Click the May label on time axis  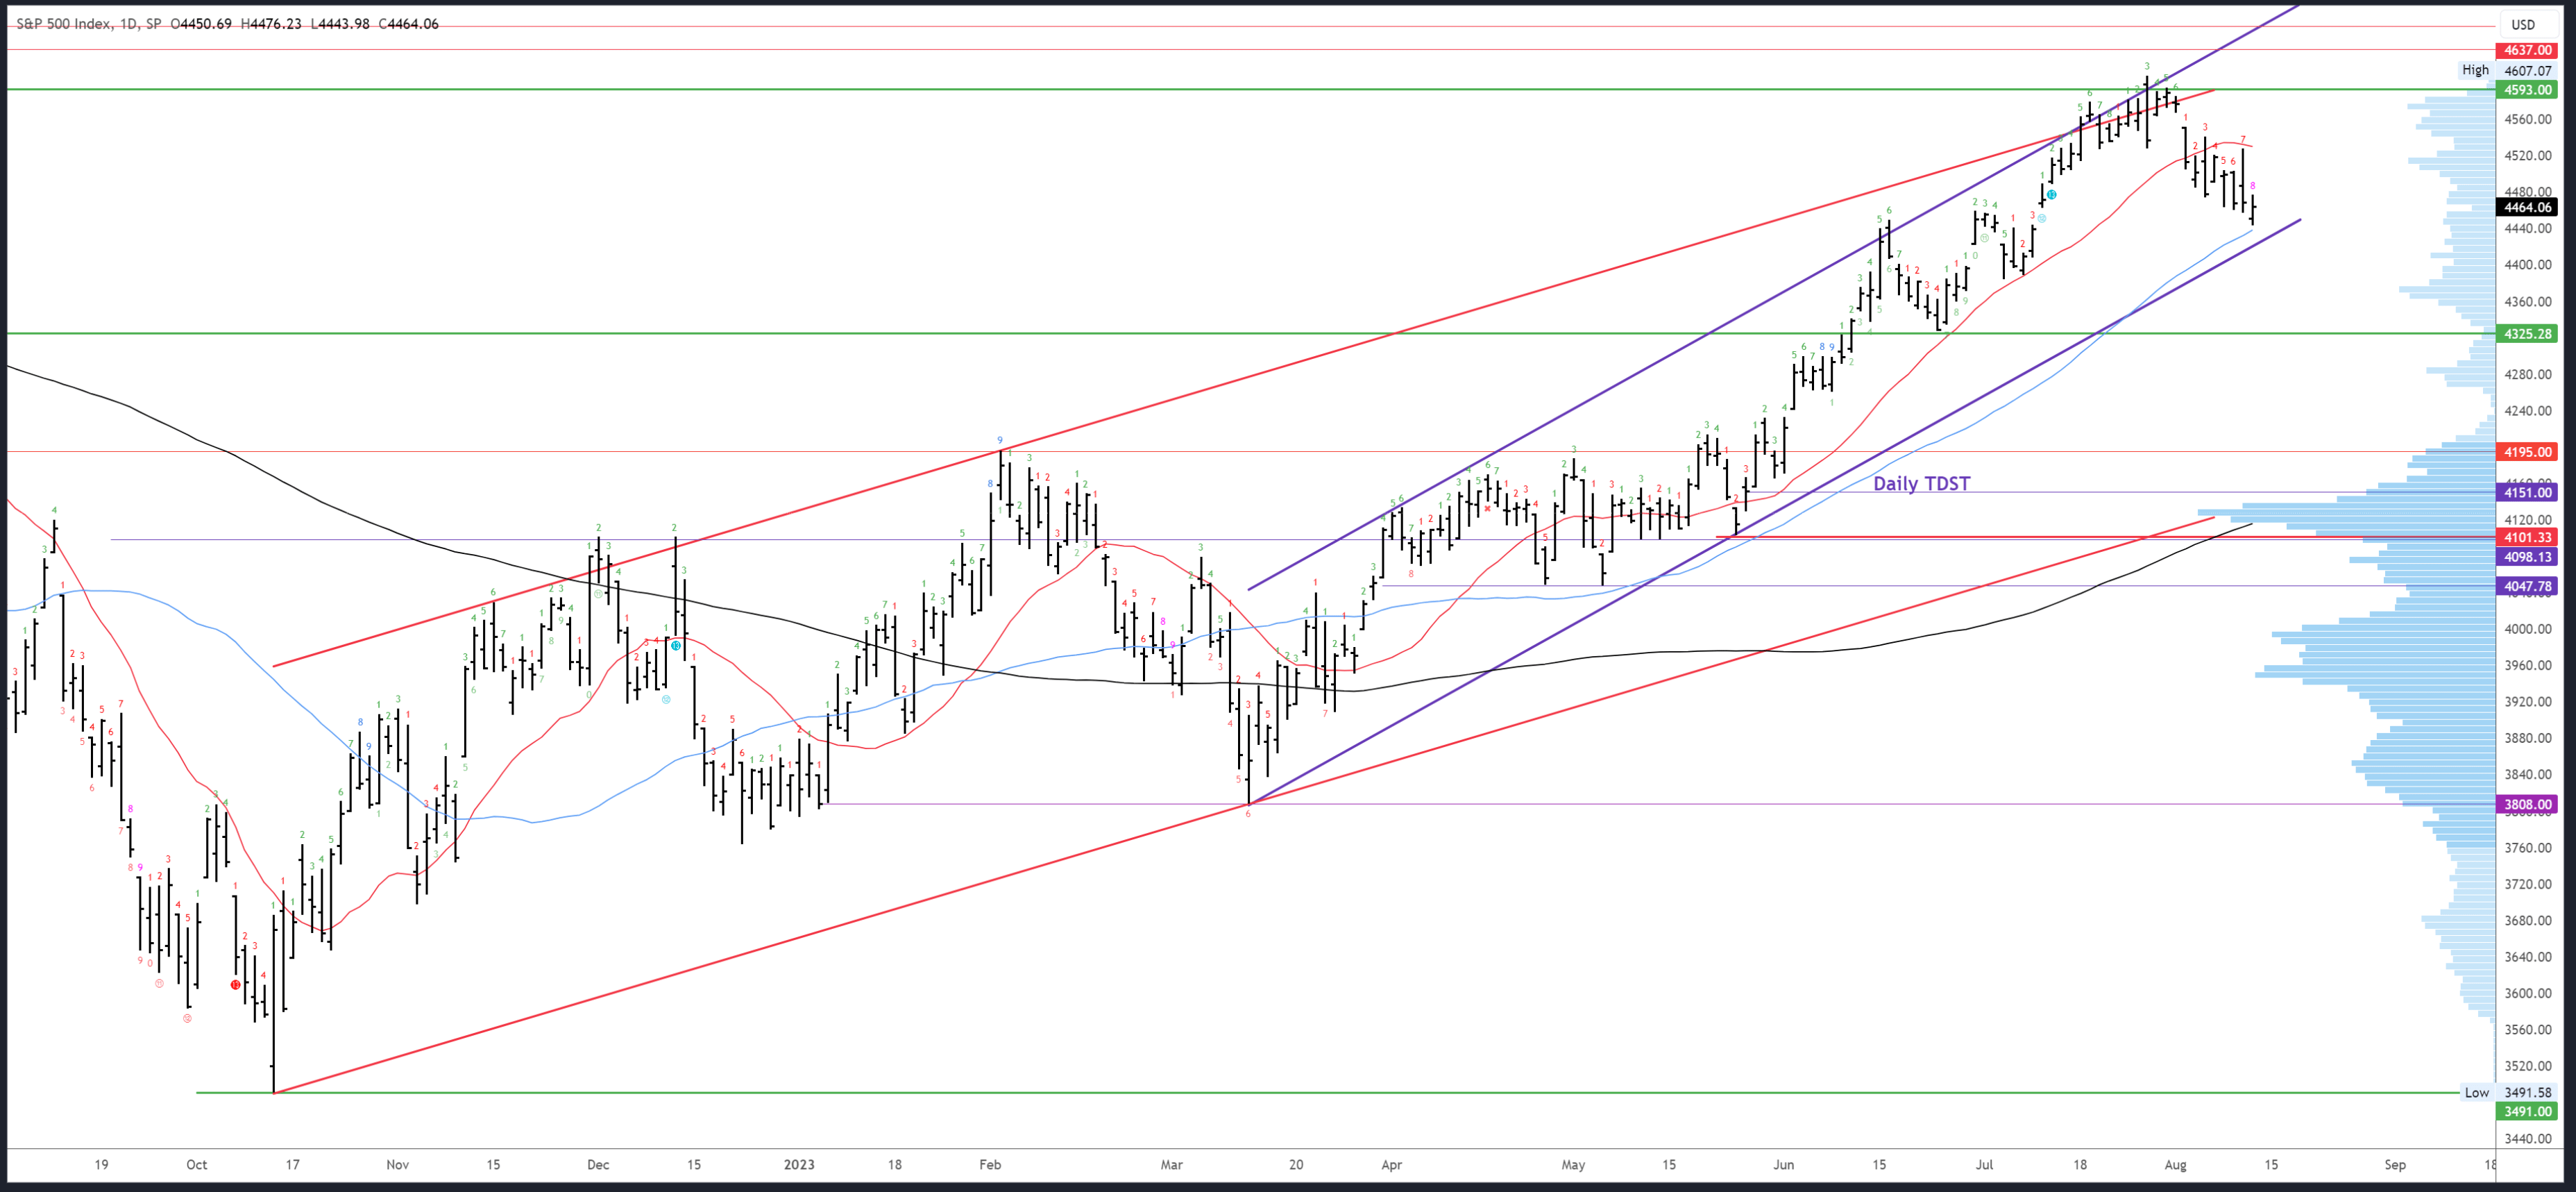[x=1573, y=1164]
